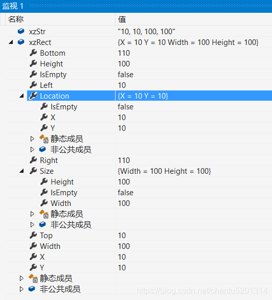This screenshot has width=272, height=300.
Task: Expand the last 静态成员 node of xzRect
Action: 21,278
